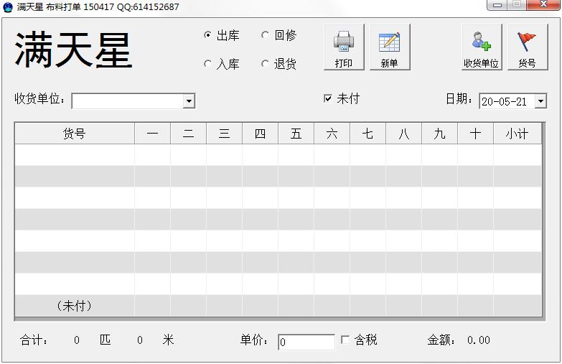The image size is (562, 364).
Task: Select the 回修 radio option
Action: pos(266,35)
